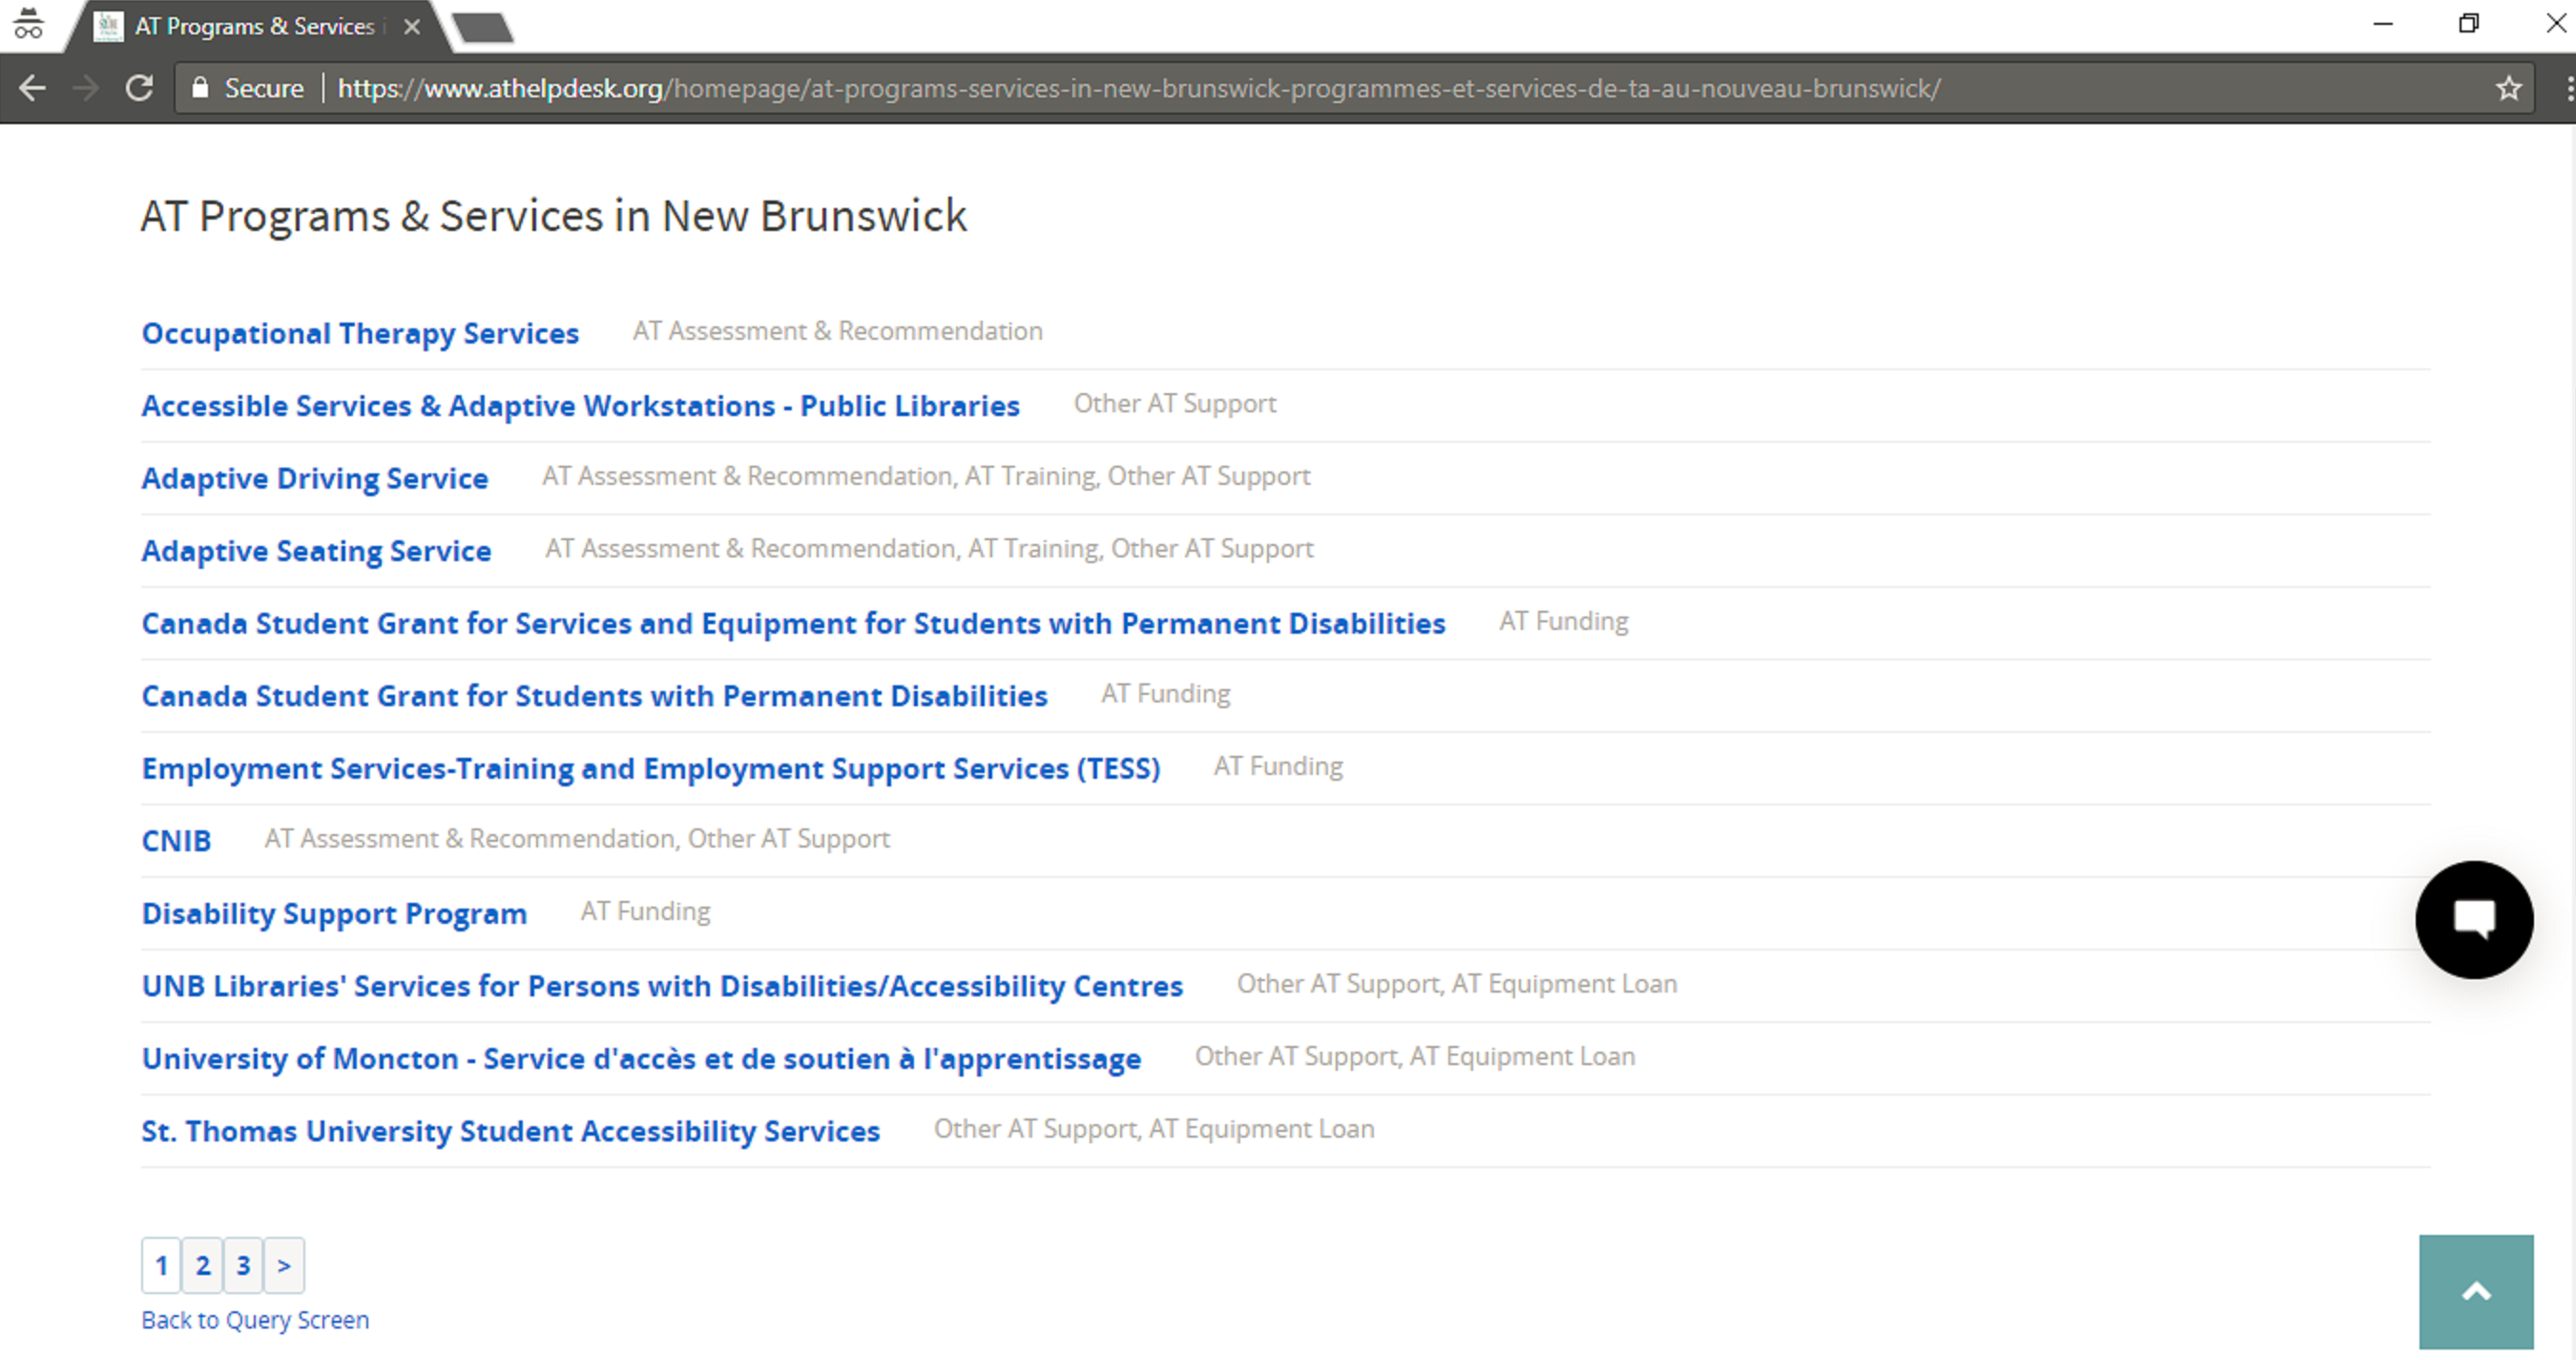
Task: Click Back to Query Screen link
Action: point(255,1320)
